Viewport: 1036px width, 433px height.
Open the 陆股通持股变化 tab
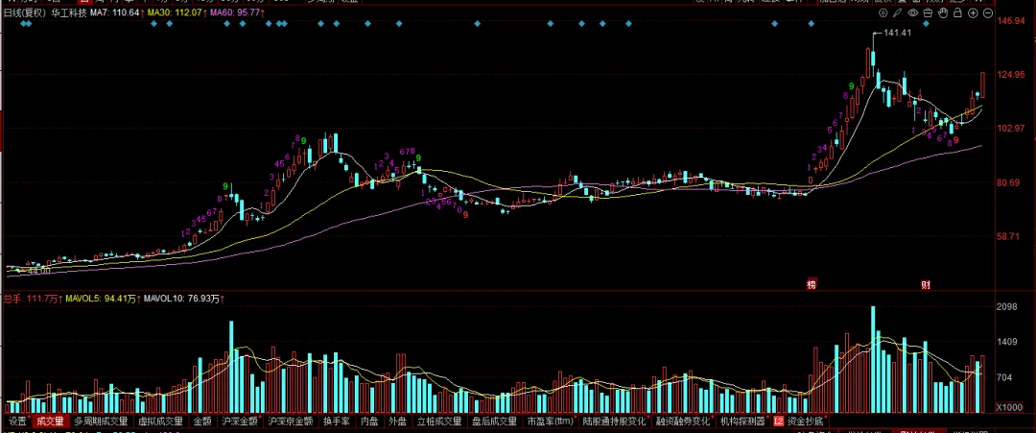coord(615,421)
